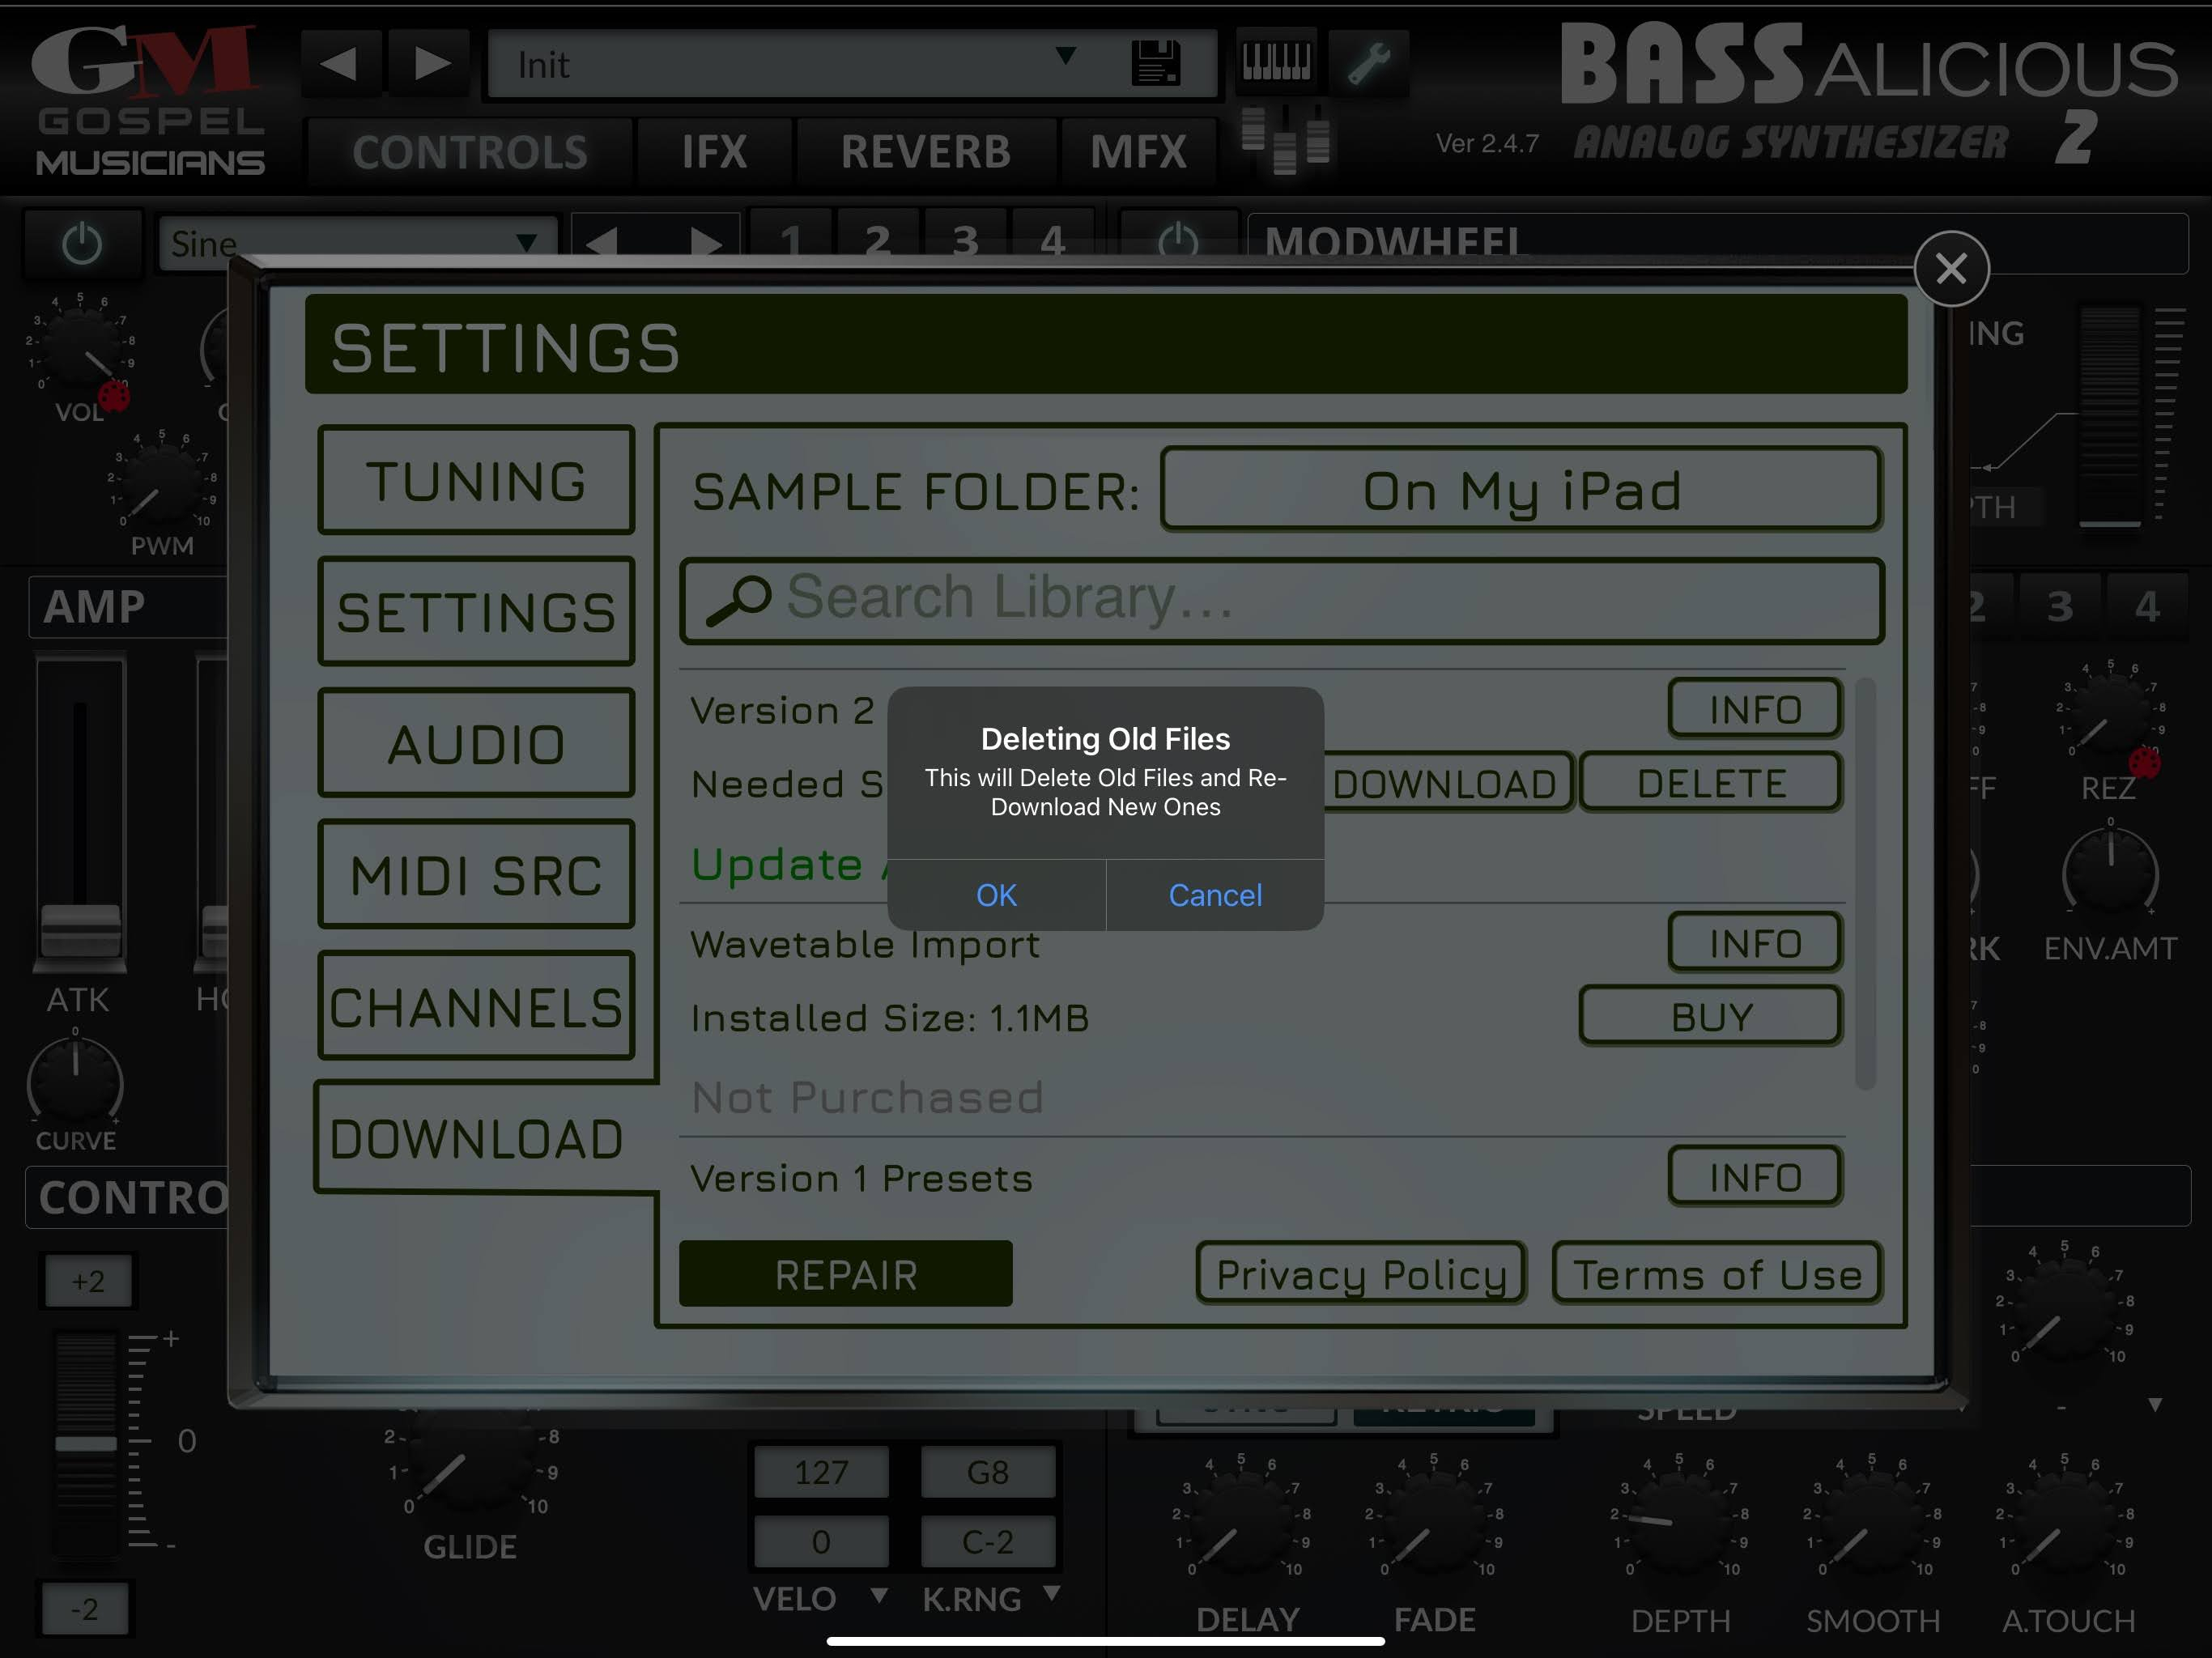The height and width of the screenshot is (1658, 2212).
Task: Open the Terms of Use link
Action: (x=1718, y=1274)
